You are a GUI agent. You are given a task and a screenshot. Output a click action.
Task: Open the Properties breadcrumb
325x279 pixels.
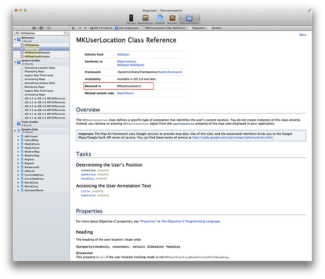pos(197,28)
